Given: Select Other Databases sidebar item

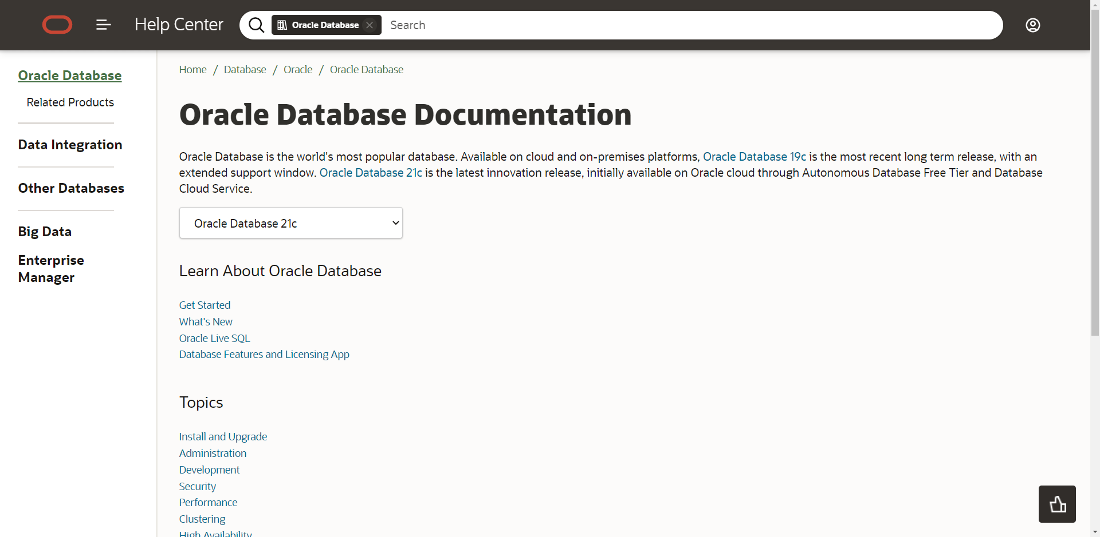Looking at the screenshot, I should click(x=71, y=188).
